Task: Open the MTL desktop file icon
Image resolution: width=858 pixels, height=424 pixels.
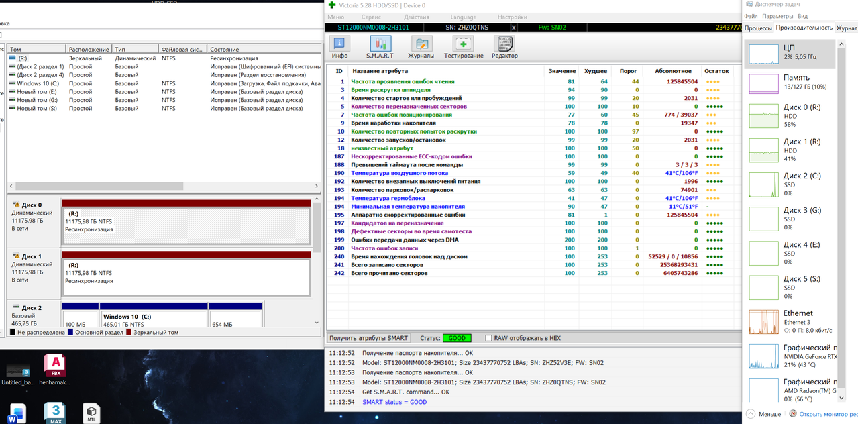Action: (x=91, y=412)
